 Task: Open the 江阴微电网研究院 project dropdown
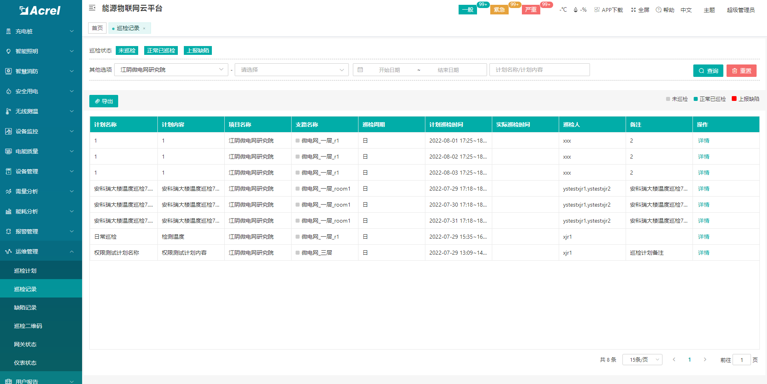(171, 70)
